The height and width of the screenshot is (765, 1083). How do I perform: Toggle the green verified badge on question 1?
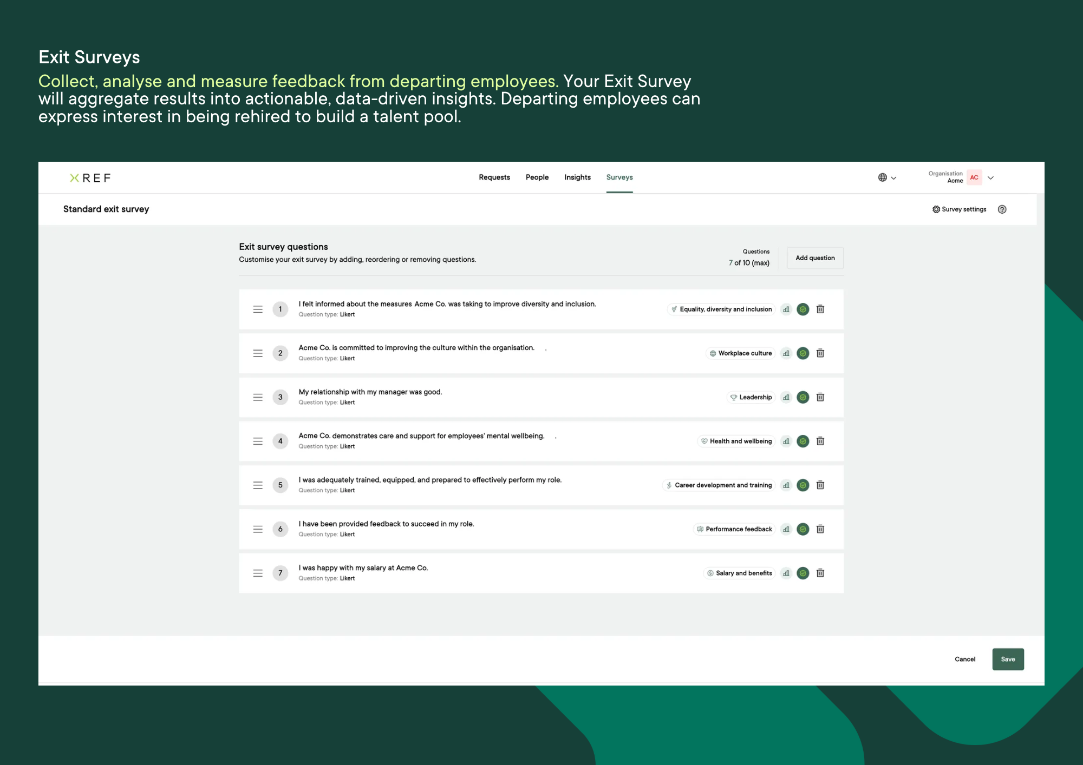(x=803, y=309)
